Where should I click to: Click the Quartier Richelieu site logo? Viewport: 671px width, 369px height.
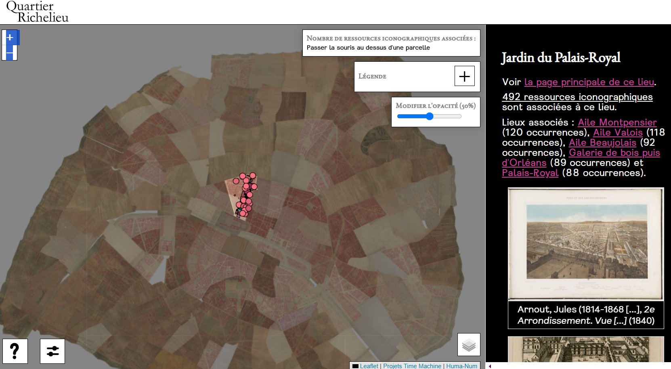[37, 12]
